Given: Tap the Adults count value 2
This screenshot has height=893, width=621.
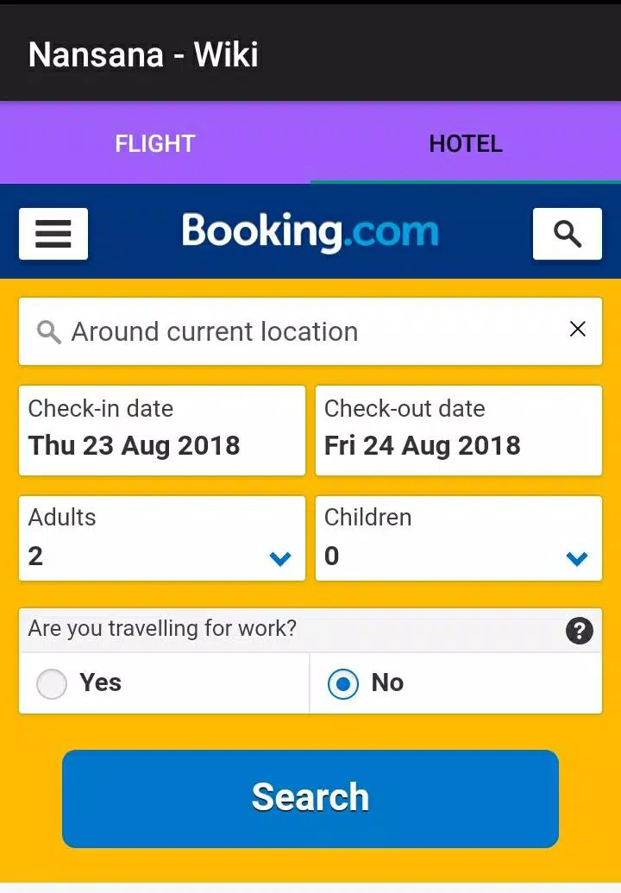Looking at the screenshot, I should click(35, 557).
